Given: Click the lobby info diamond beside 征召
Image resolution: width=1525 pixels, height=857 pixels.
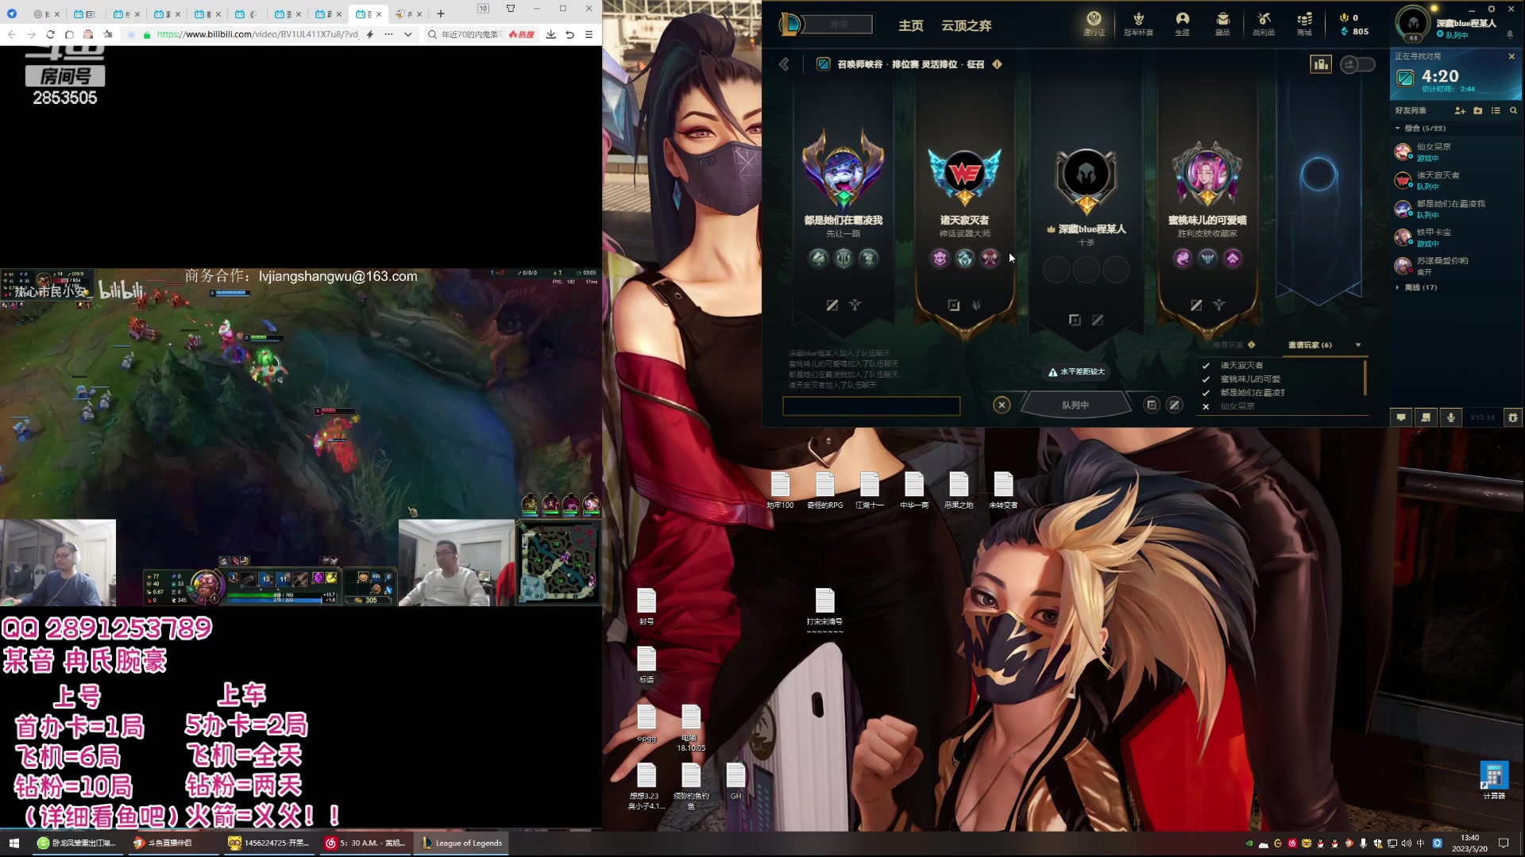Looking at the screenshot, I should [x=997, y=64].
